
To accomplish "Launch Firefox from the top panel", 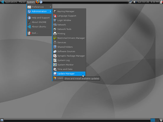I will [x=37, y=2].
